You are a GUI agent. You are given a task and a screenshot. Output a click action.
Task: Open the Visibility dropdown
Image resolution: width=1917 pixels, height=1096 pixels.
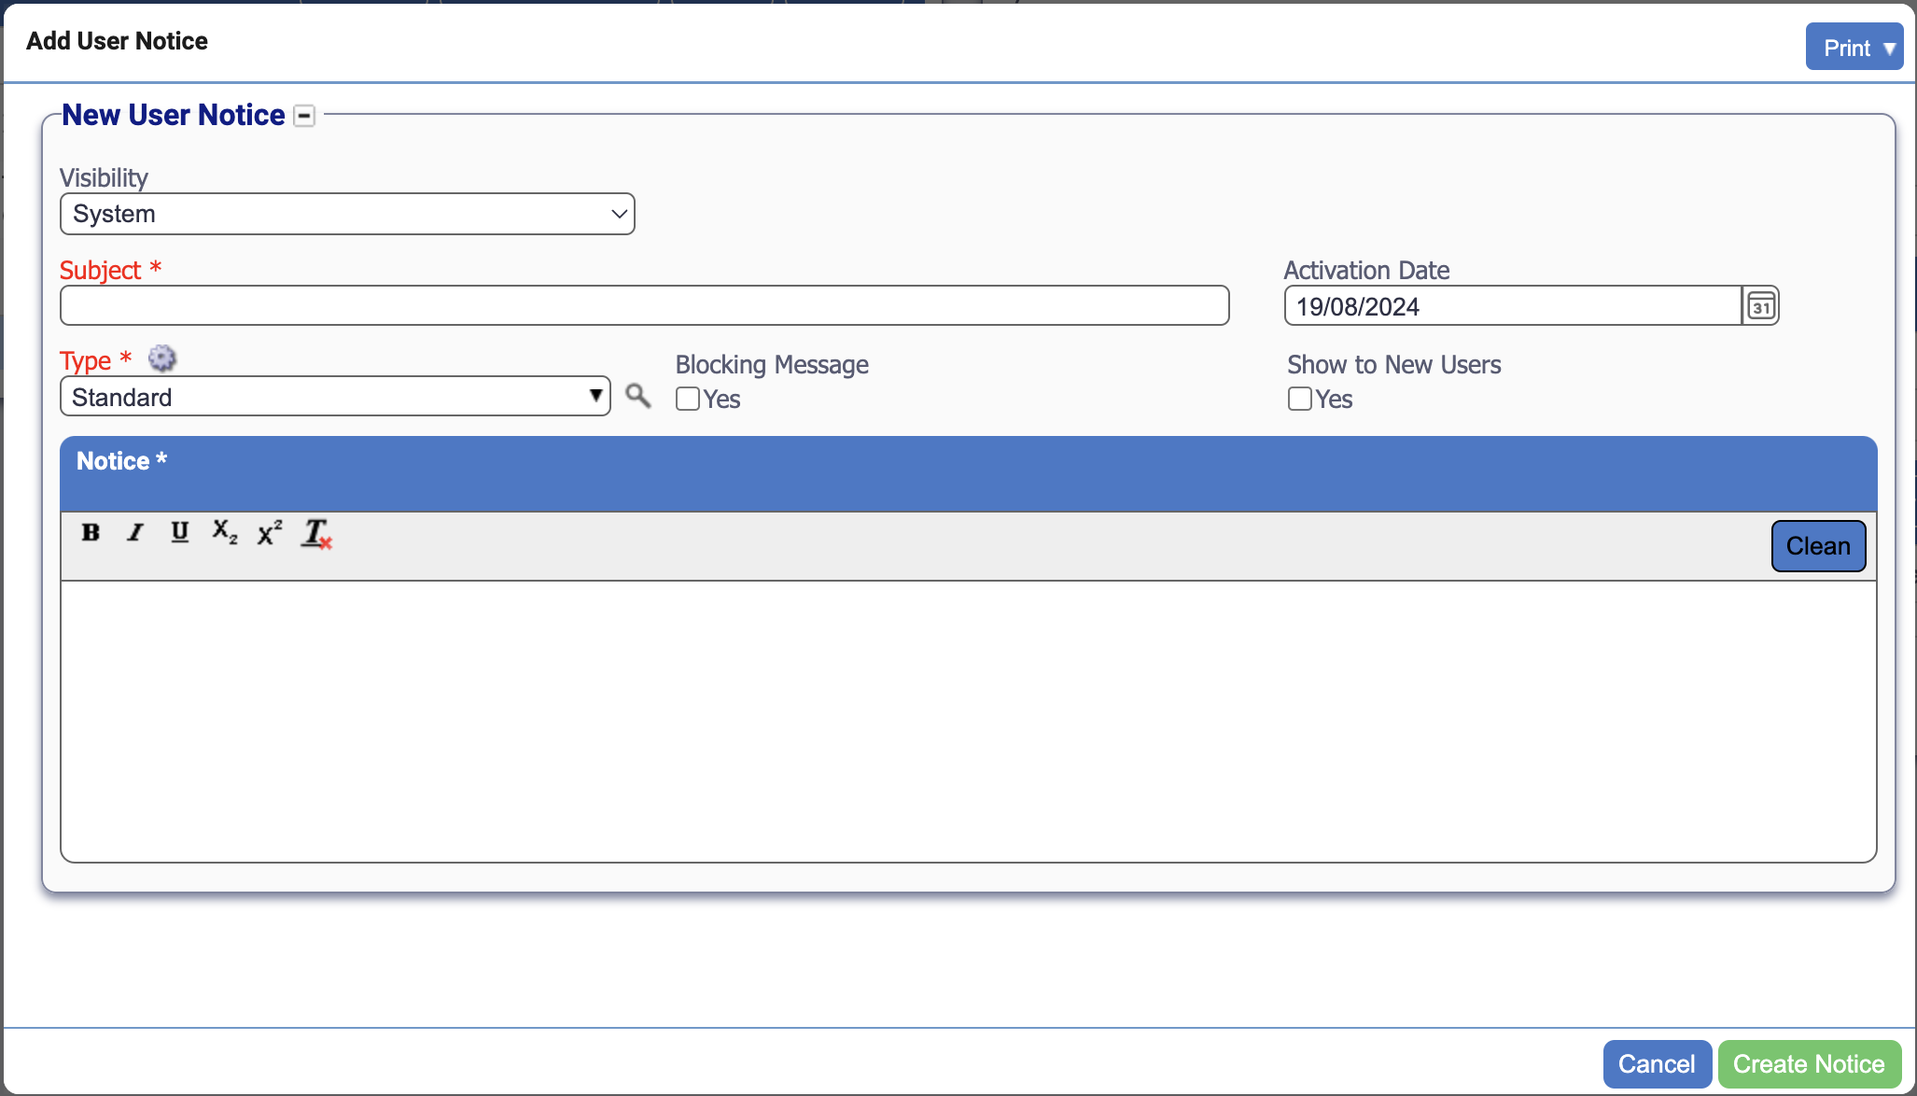(347, 214)
